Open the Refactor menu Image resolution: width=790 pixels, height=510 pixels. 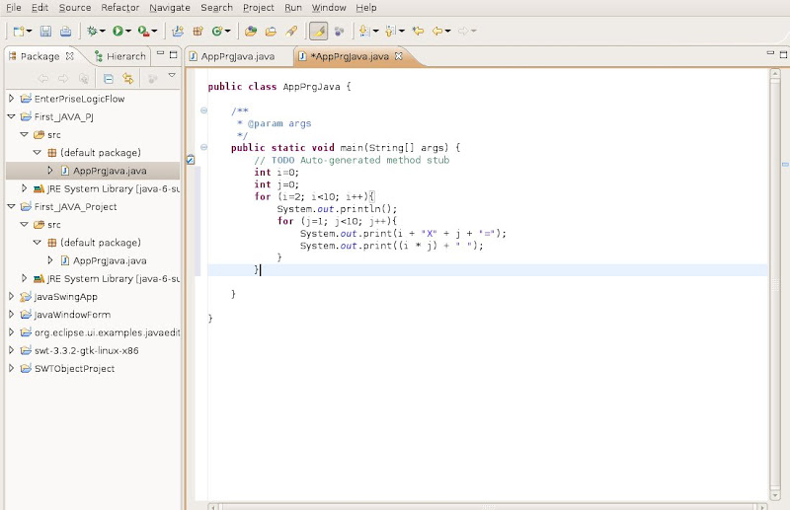coord(119,8)
